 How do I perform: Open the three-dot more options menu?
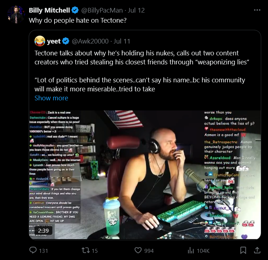257,10
